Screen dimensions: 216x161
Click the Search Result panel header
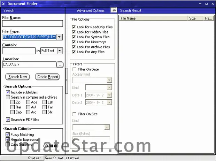point(166,10)
